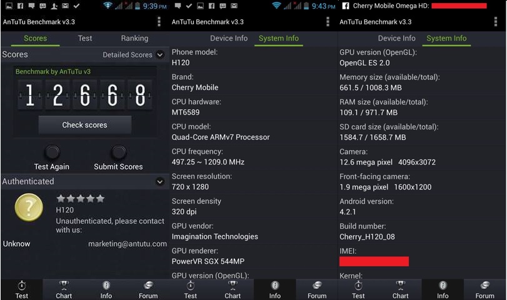This screenshot has width=507, height=300.
Task: Tap Wi-Fi indicator in left status bar
Action: click(108, 6)
